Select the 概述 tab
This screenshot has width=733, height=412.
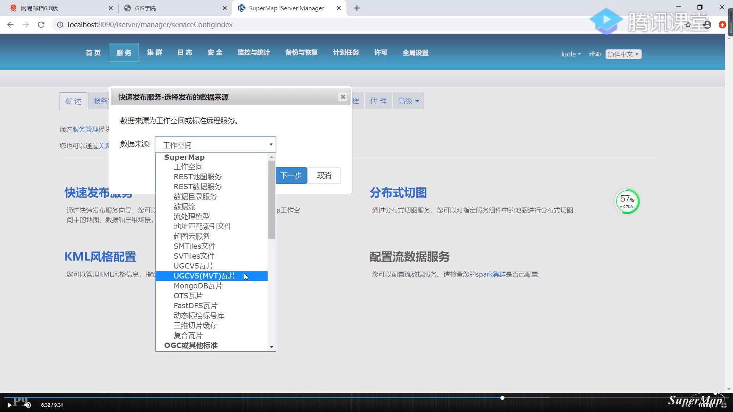(73, 101)
